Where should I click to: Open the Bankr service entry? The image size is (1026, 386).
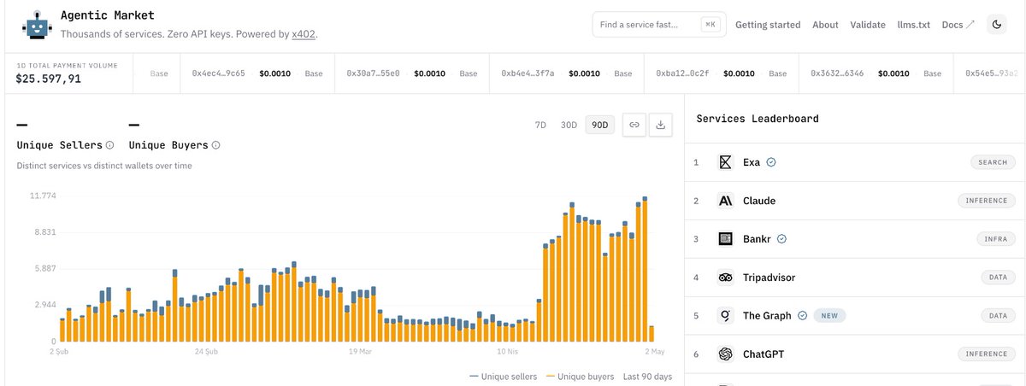coord(855,239)
